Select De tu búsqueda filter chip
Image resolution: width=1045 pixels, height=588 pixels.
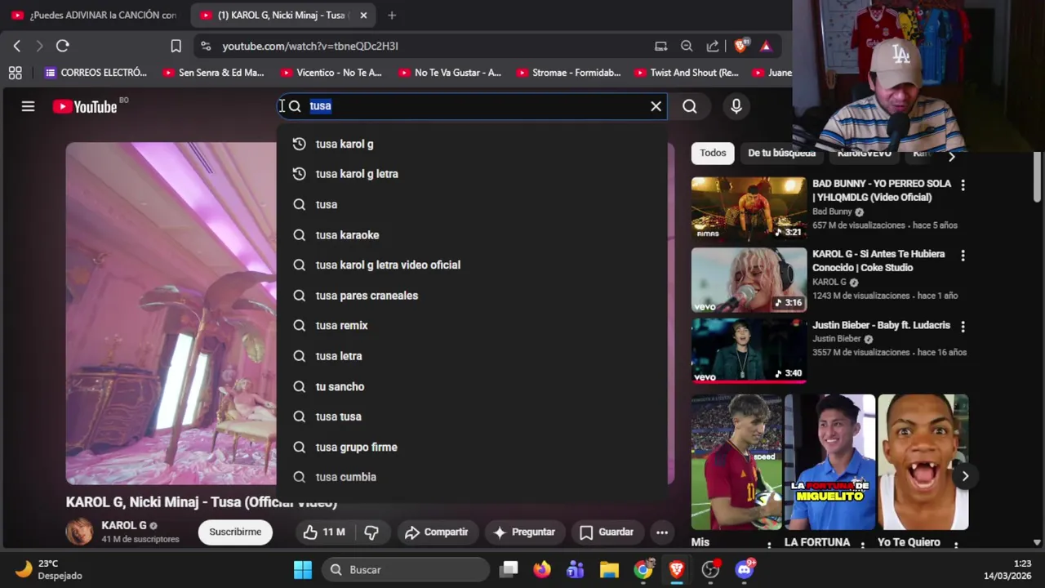coord(781,153)
